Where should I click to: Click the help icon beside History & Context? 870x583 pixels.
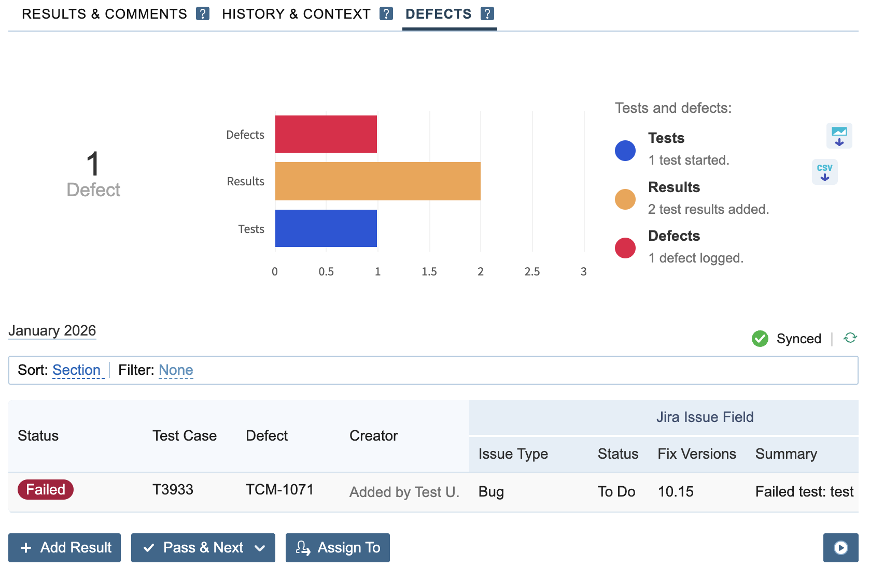click(386, 13)
